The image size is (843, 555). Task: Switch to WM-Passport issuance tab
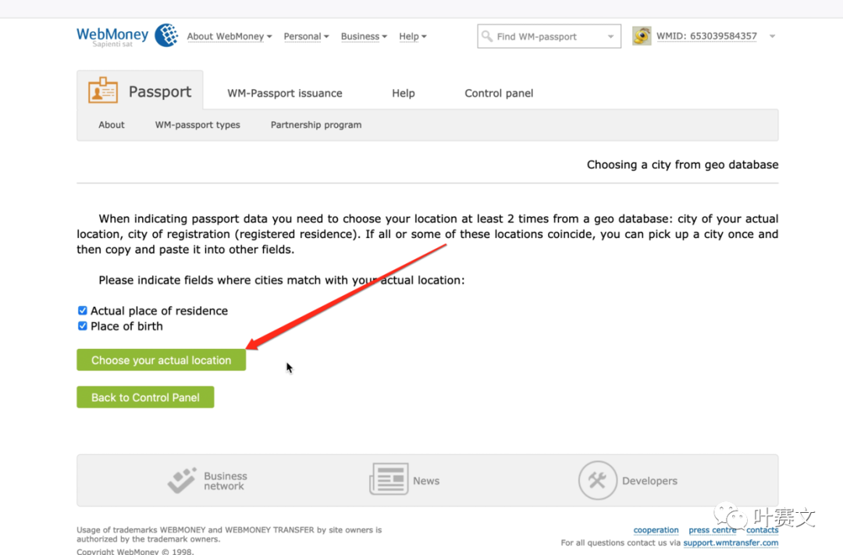(x=285, y=93)
